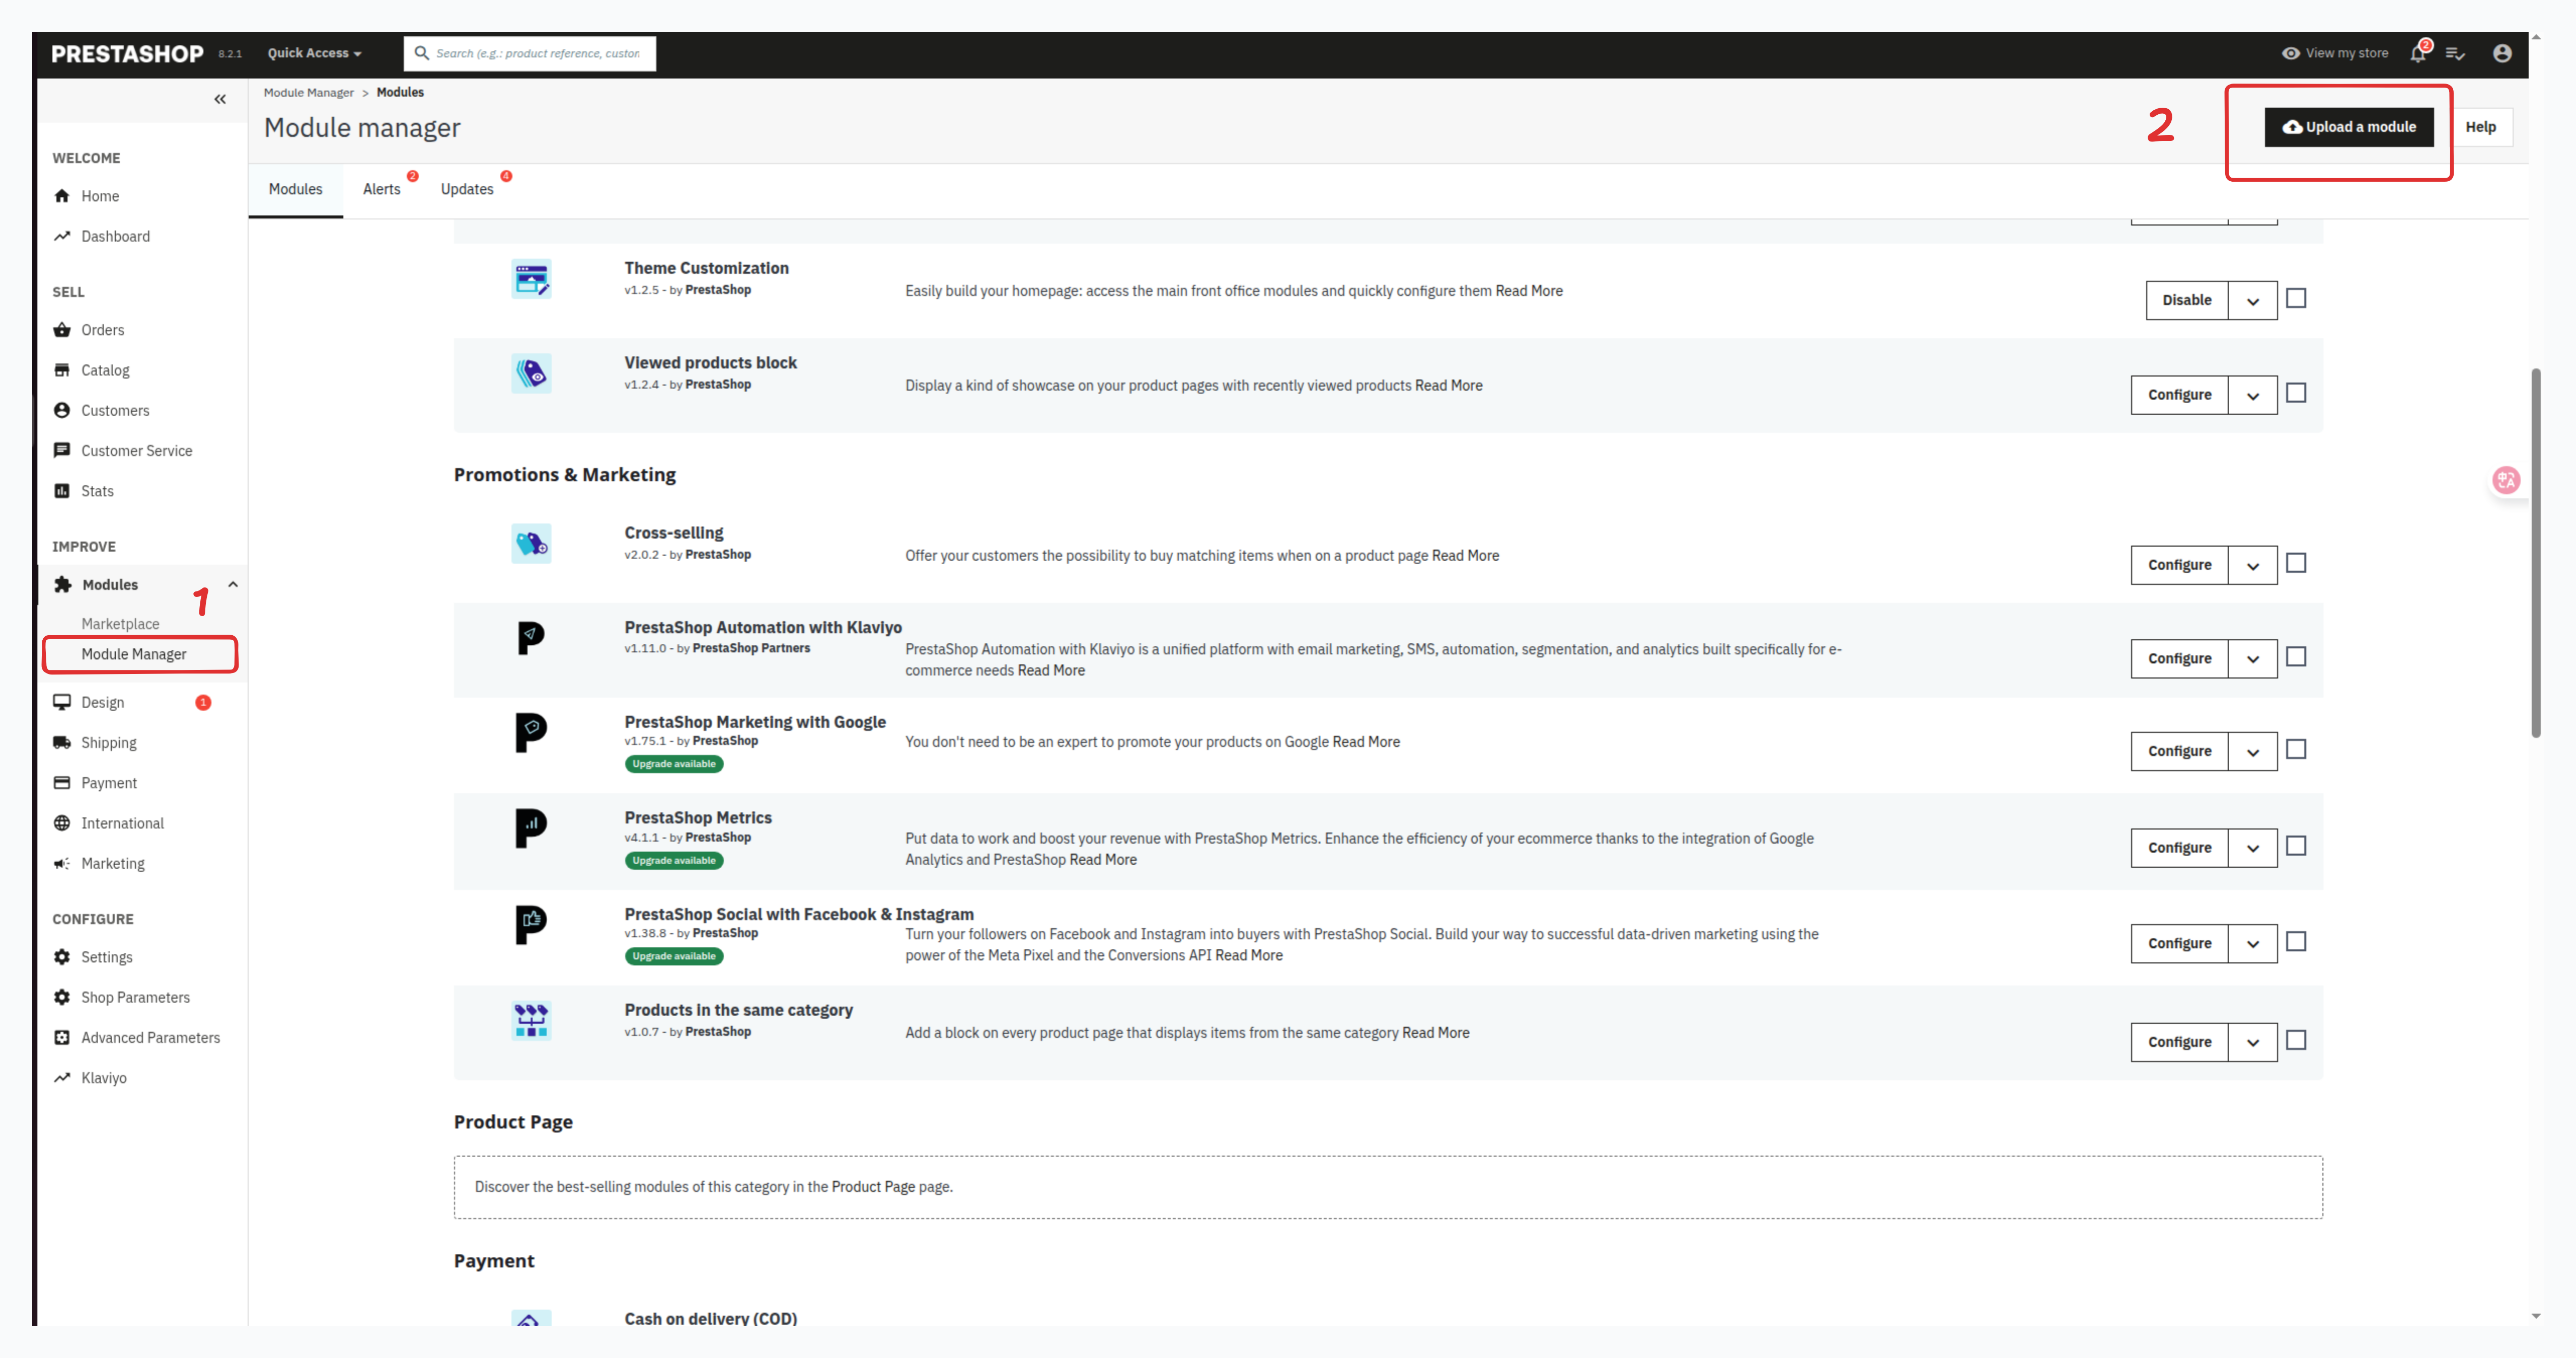The image size is (2576, 1358).
Task: Click Products in the same category icon
Action: coord(531,1021)
